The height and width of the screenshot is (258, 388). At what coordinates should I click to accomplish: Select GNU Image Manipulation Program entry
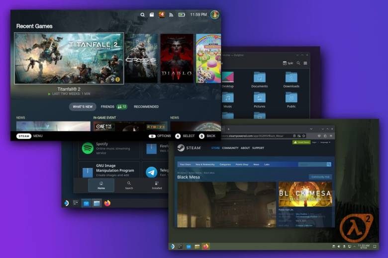click(x=109, y=170)
